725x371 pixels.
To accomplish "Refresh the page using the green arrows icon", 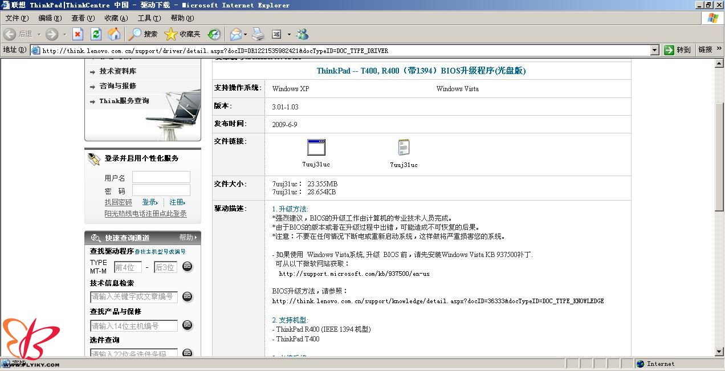I will [96, 34].
